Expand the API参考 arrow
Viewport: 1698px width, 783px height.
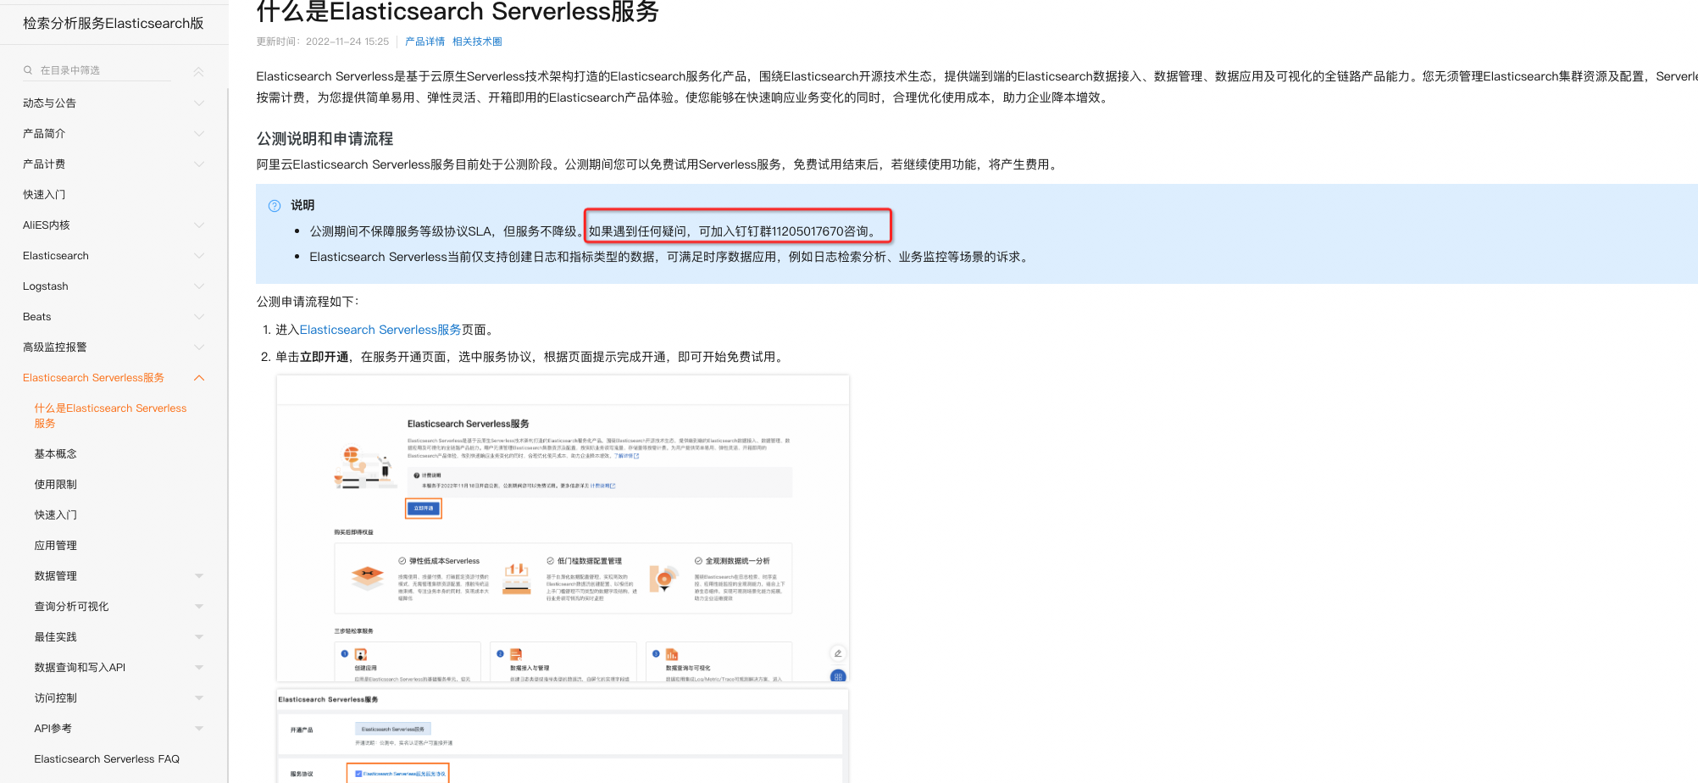(199, 729)
